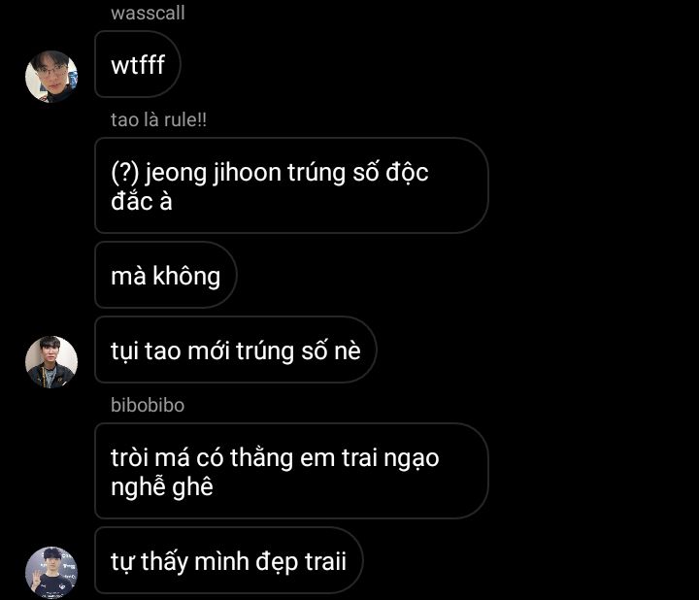Open wasscall's avatar beside the wtfff message
This screenshot has width=699, height=600.
[x=51, y=77]
